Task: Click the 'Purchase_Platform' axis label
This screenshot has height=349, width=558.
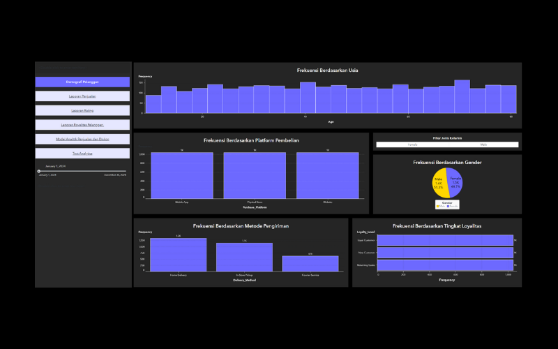Action: (255, 207)
